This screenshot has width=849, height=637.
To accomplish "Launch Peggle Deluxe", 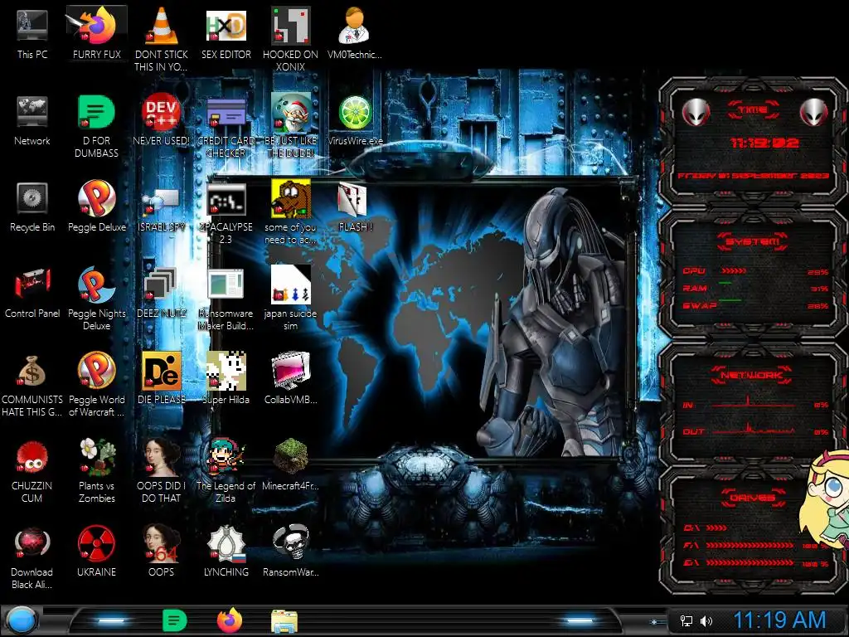I will 97,198.
